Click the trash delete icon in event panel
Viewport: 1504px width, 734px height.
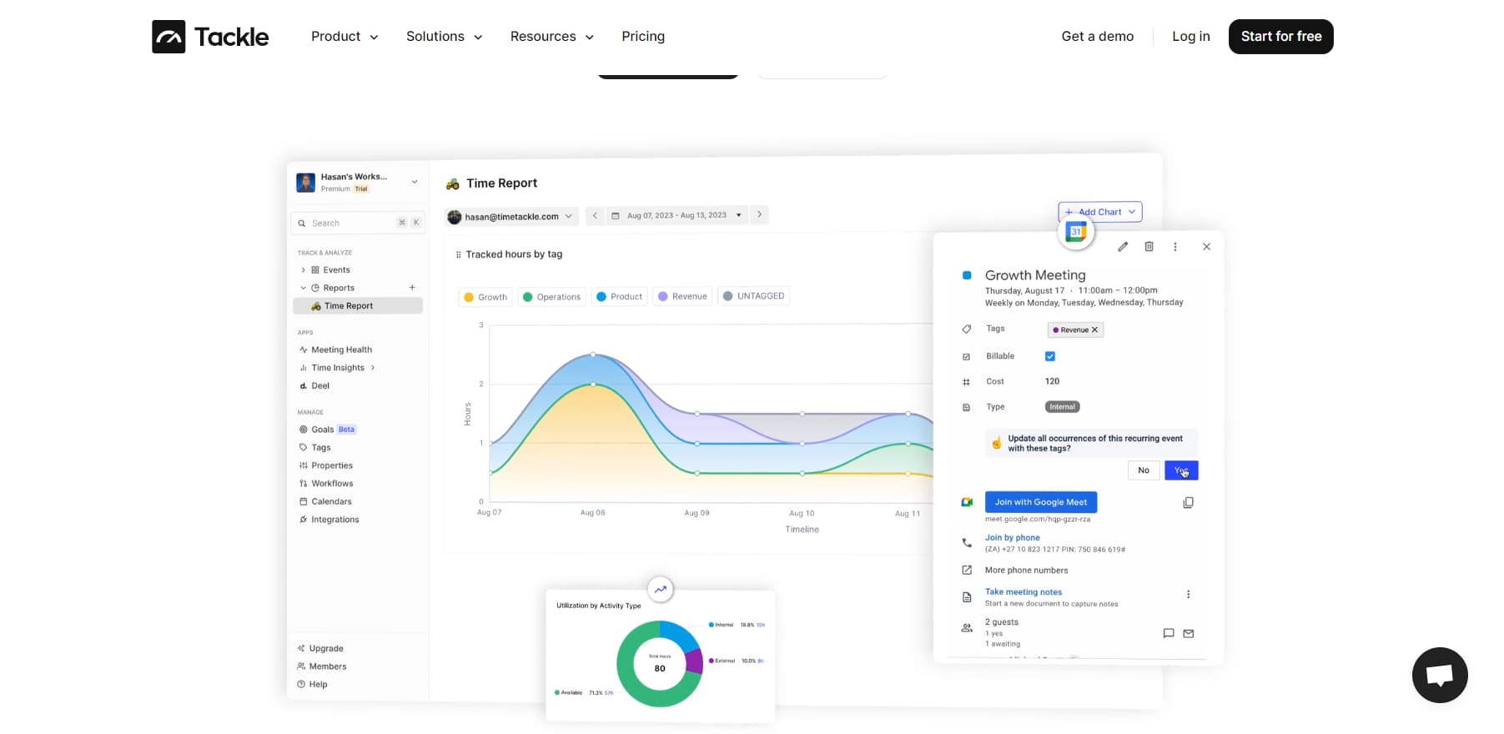(1149, 247)
